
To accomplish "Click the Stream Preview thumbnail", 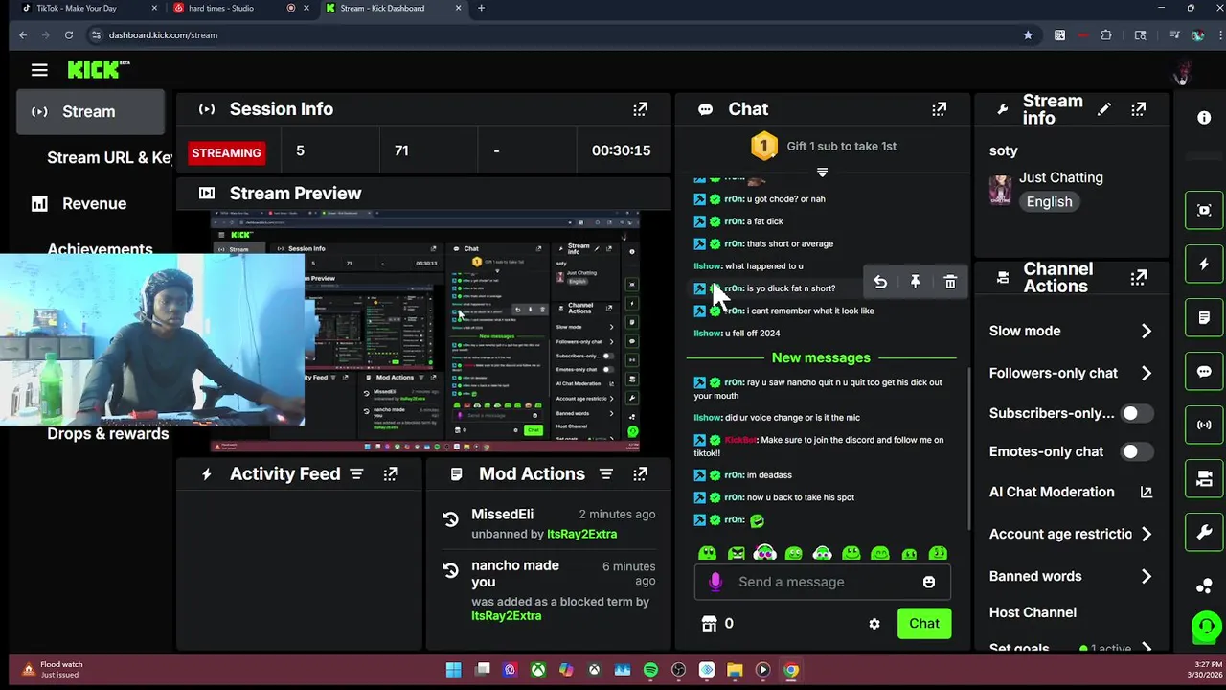I will point(424,333).
